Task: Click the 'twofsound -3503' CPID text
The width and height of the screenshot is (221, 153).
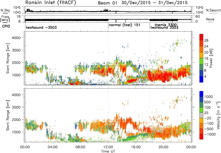Action: 41,27
